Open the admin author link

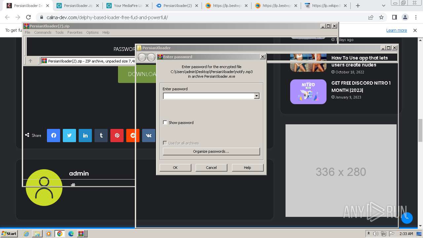tap(79, 174)
